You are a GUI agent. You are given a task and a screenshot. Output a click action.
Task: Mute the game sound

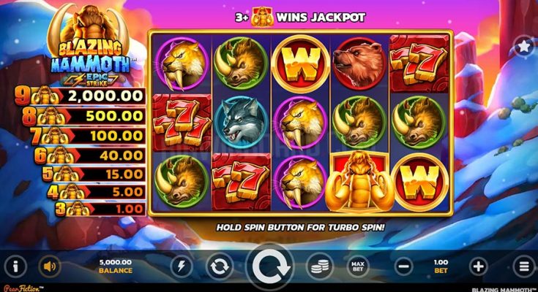[x=50, y=266]
